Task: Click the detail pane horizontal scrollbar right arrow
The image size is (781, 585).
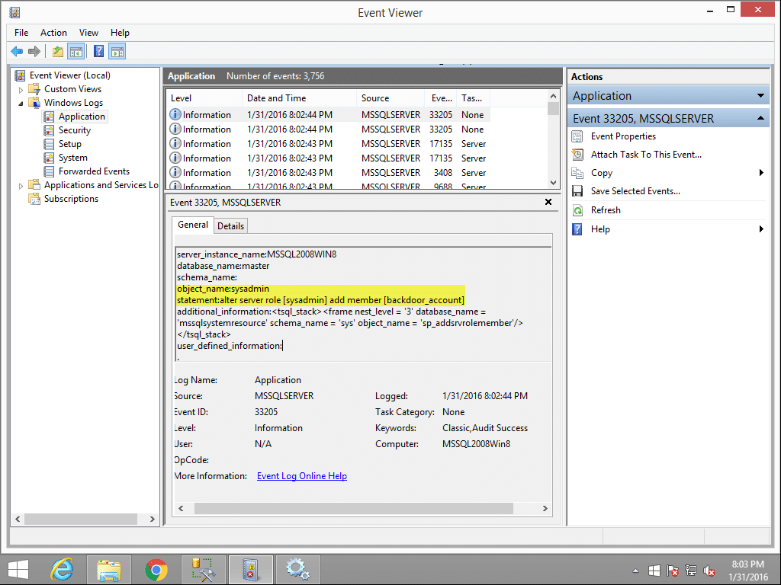Action: click(x=545, y=508)
